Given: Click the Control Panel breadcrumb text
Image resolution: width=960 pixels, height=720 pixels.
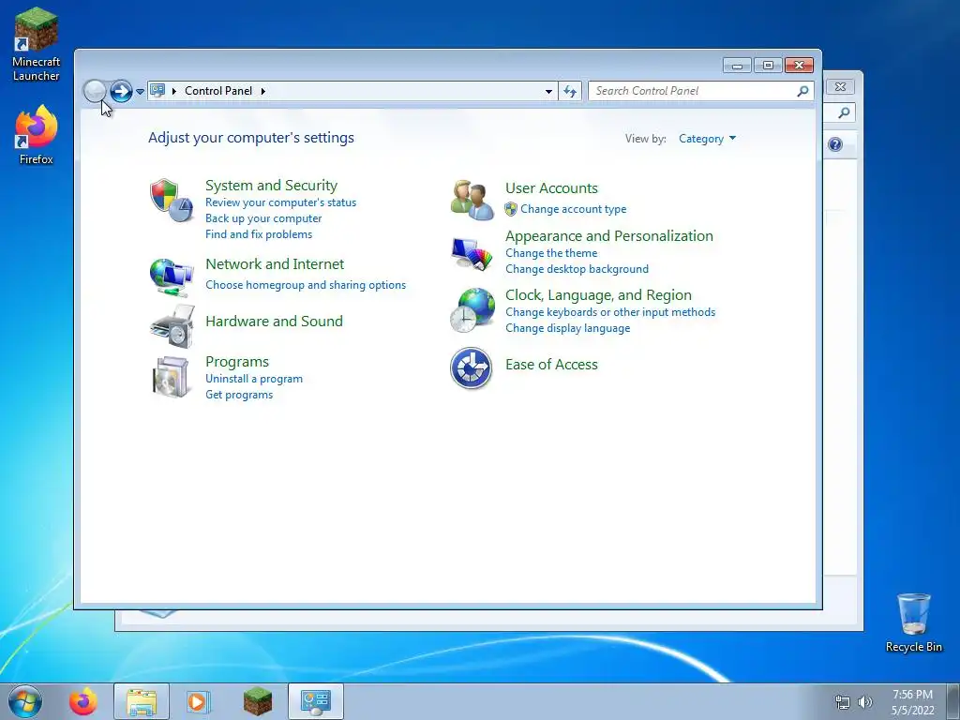Looking at the screenshot, I should pos(218,91).
